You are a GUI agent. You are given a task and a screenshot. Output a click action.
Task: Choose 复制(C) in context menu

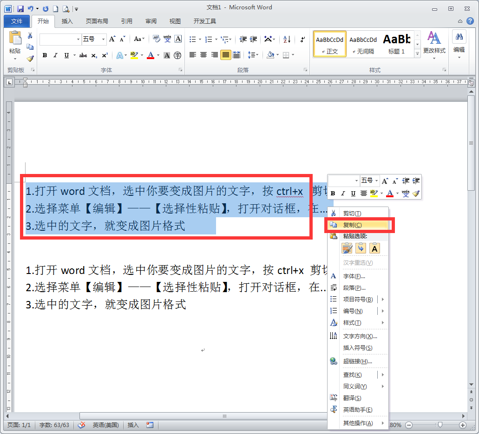point(358,225)
